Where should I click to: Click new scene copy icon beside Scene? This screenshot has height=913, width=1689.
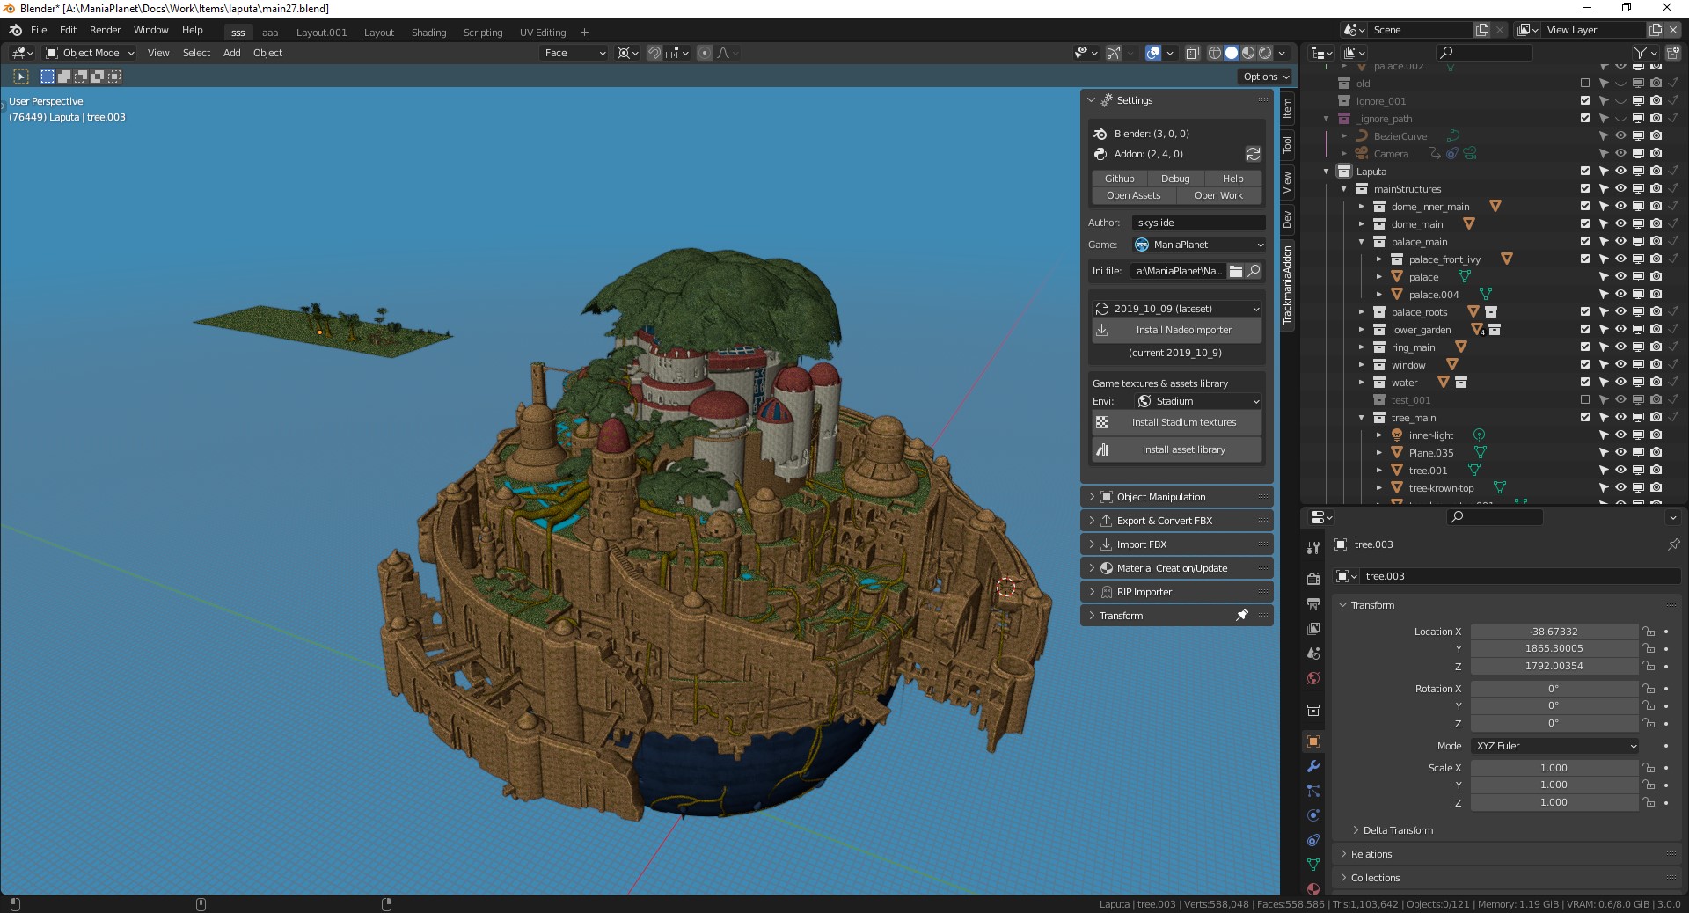(1482, 30)
